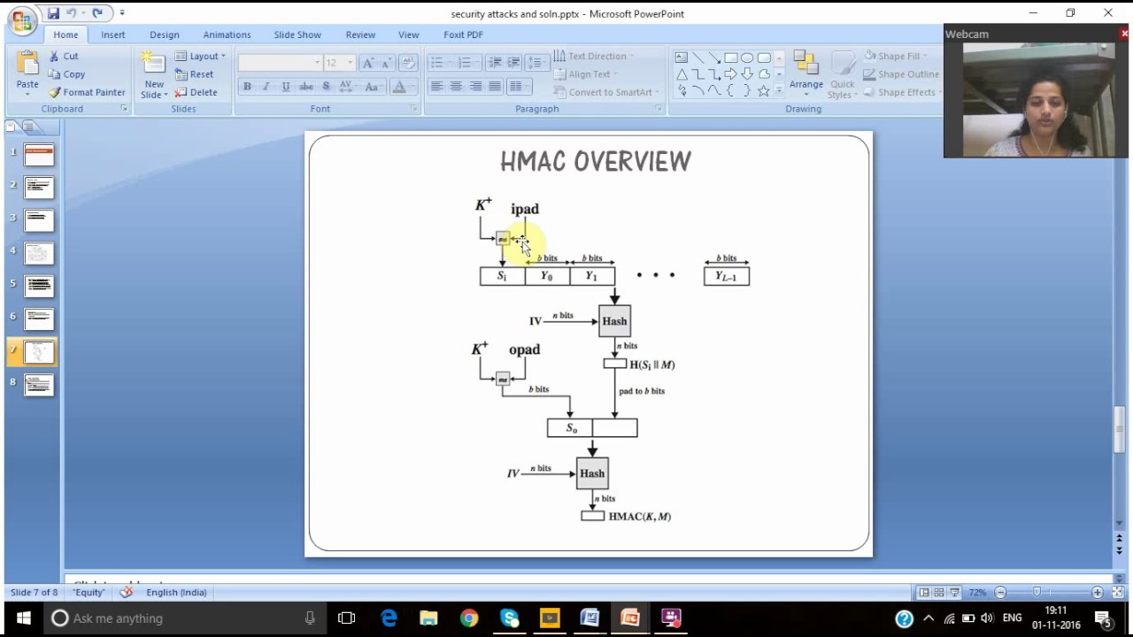This screenshot has height=637, width=1133.
Task: Expand the Shape Fill dropdown
Action: [x=896, y=56]
